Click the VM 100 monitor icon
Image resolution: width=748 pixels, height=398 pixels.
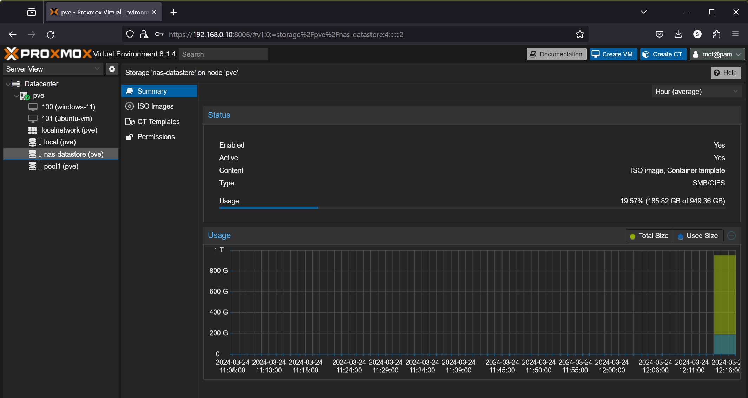click(x=33, y=107)
